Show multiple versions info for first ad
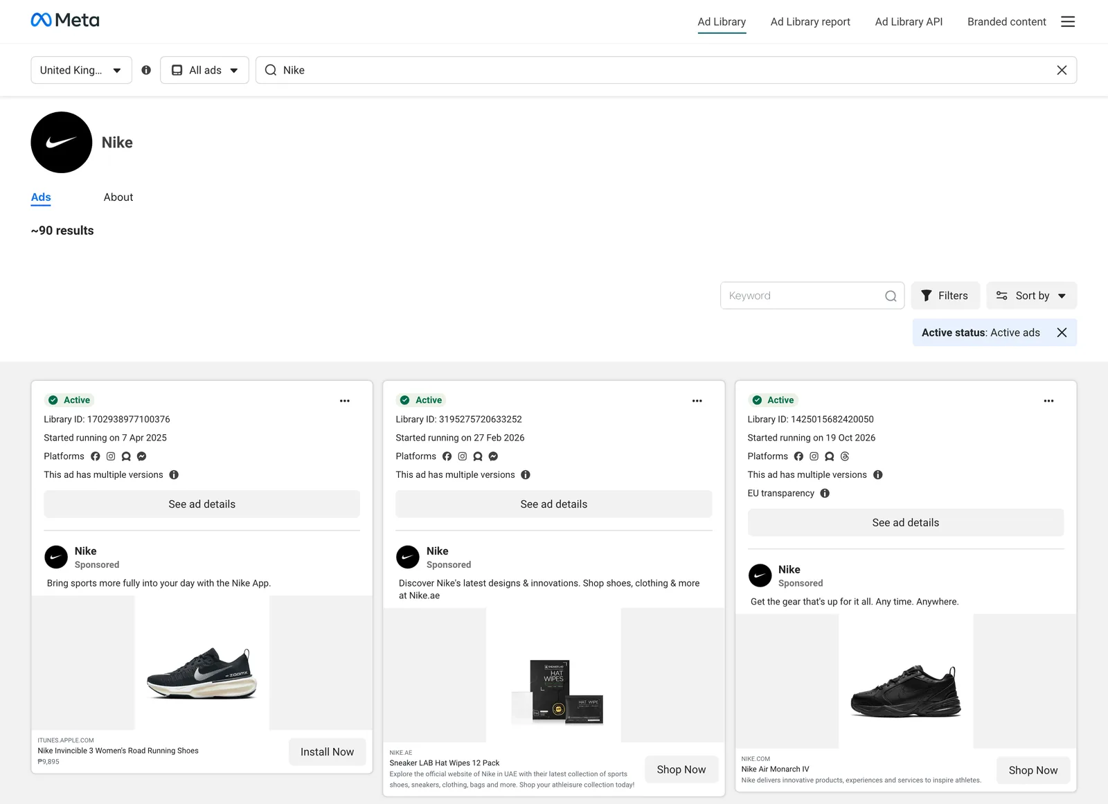Viewport: 1108px width, 804px height. coord(174,475)
